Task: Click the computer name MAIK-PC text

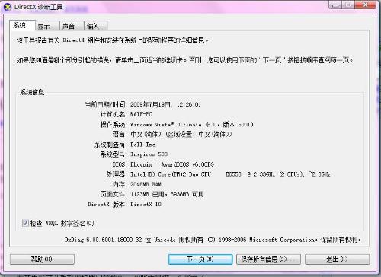Action: 141,114
